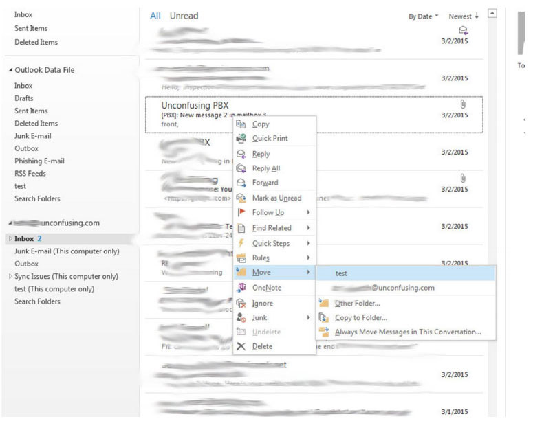Open the Phishing E-mail folder
Screen dimensions: 533x421
coord(39,161)
